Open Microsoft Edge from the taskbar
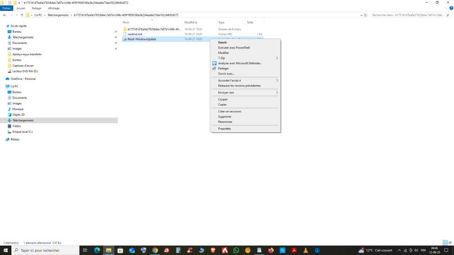Screen dimensions: 454x255 (x=97, y=250)
